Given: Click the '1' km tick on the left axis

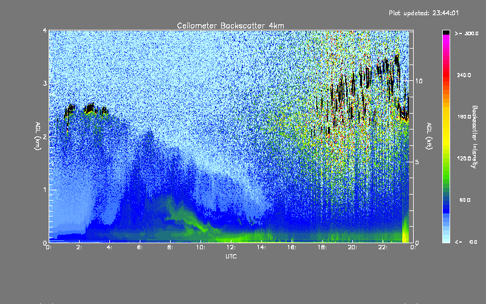Looking at the screenshot, I should tap(45, 190).
